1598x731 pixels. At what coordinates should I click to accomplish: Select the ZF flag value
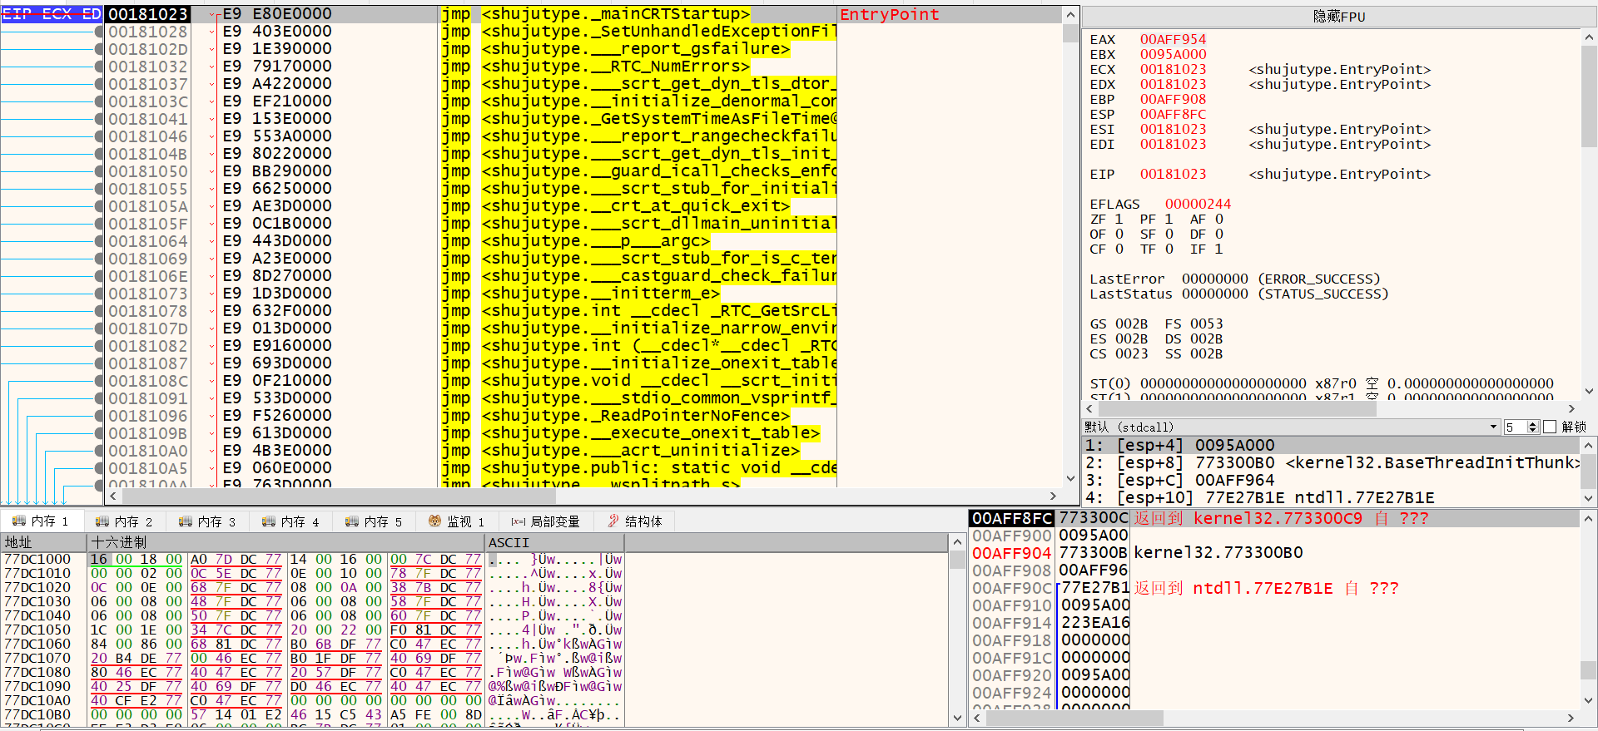click(x=1119, y=219)
